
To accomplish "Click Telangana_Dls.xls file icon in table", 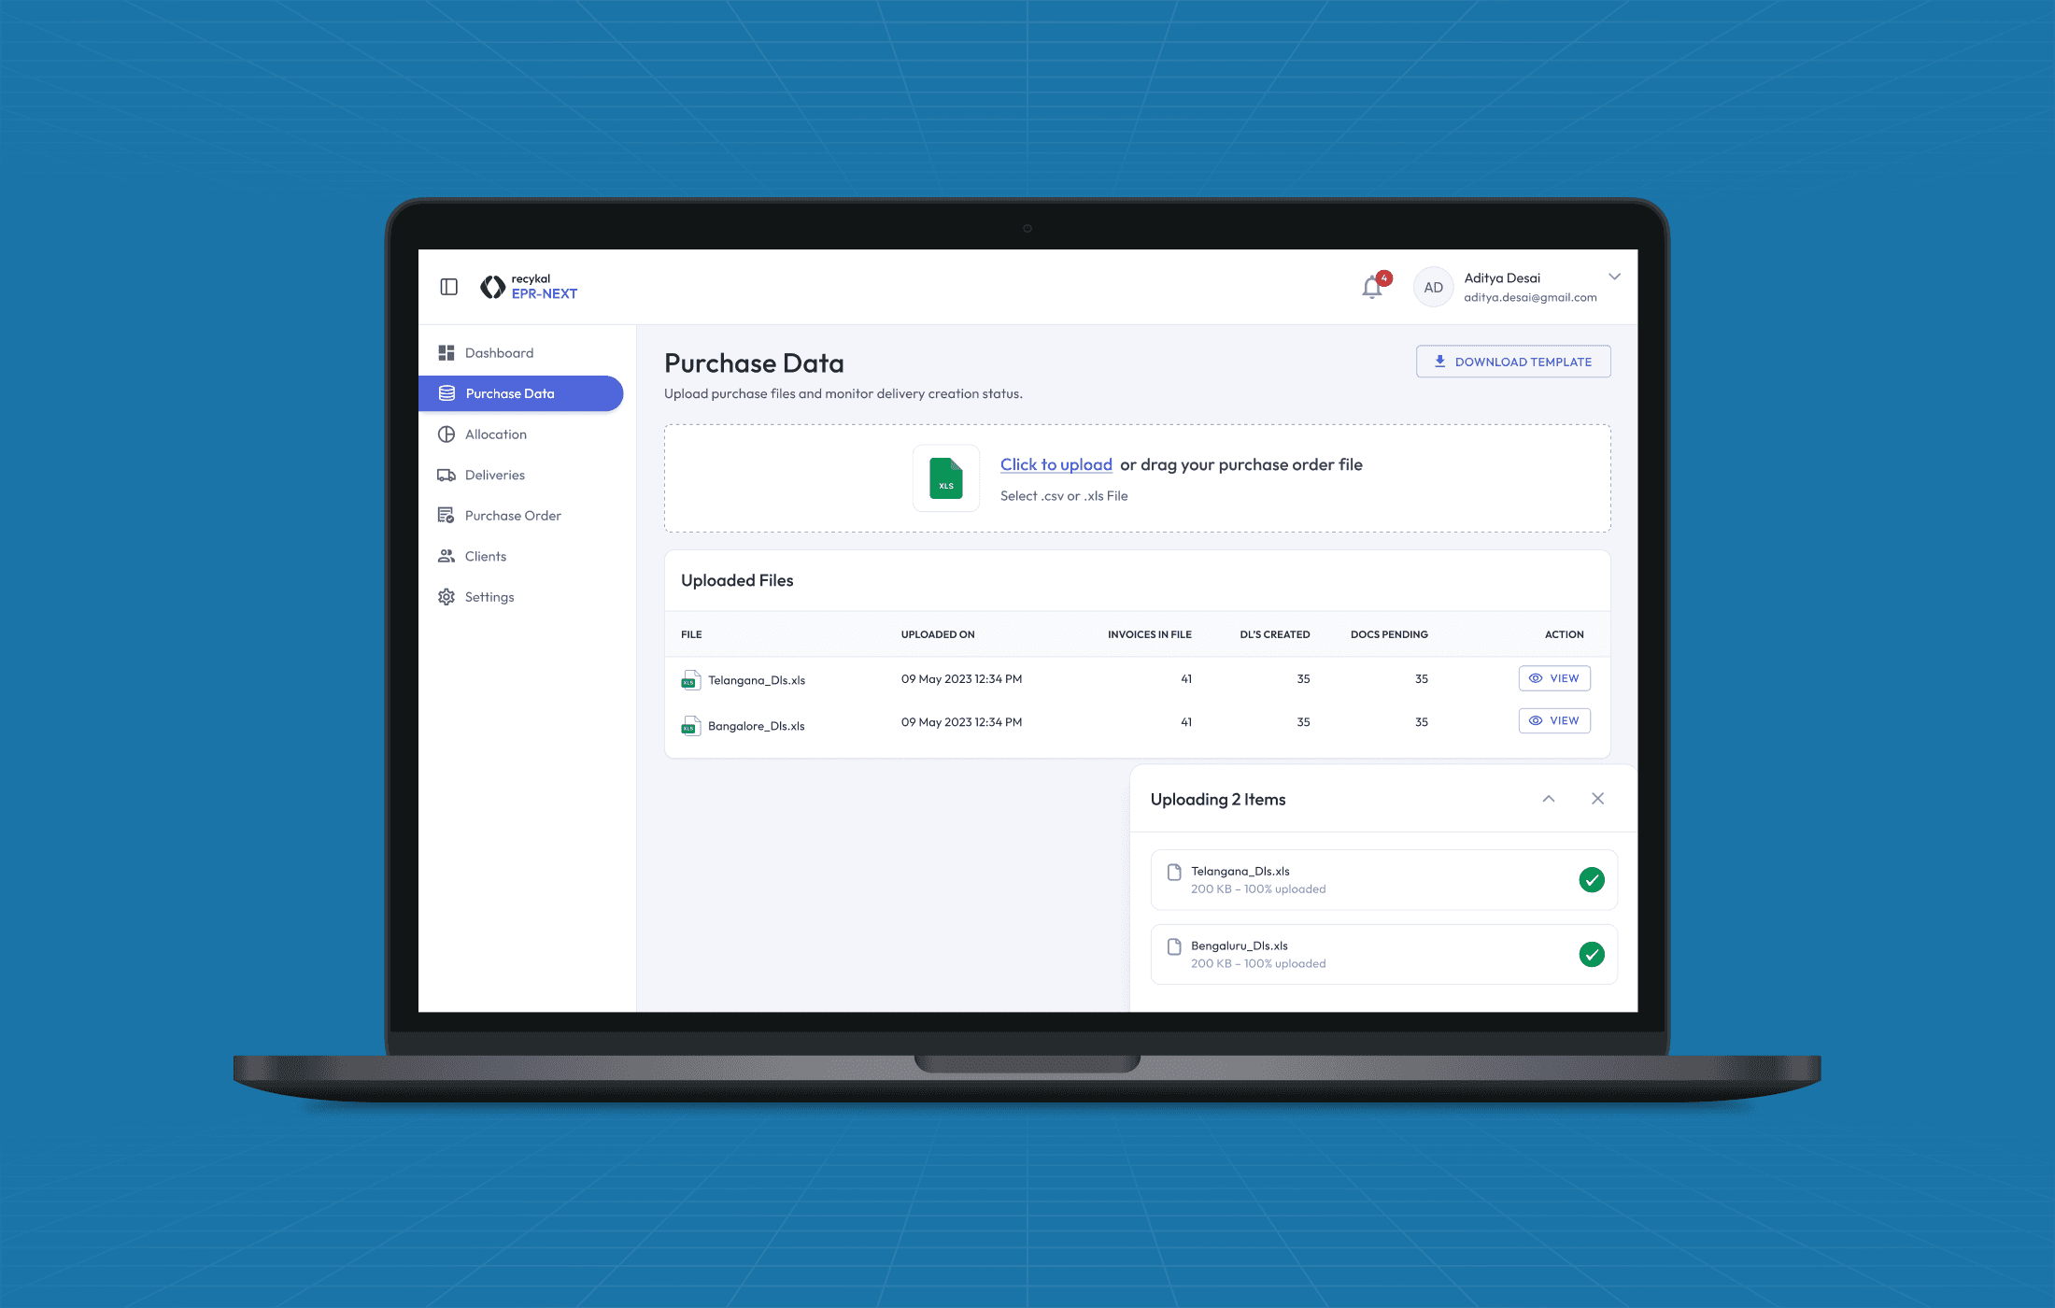I will (x=690, y=680).
